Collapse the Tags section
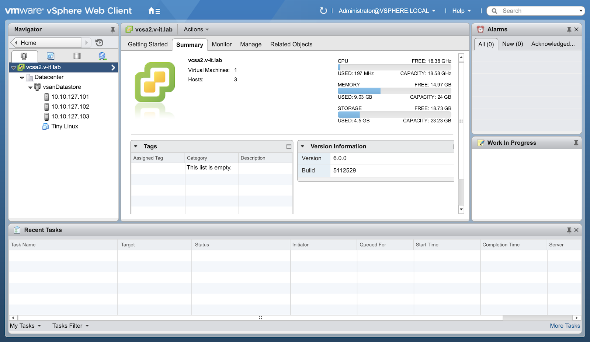This screenshot has height=342, width=590. (x=136, y=147)
